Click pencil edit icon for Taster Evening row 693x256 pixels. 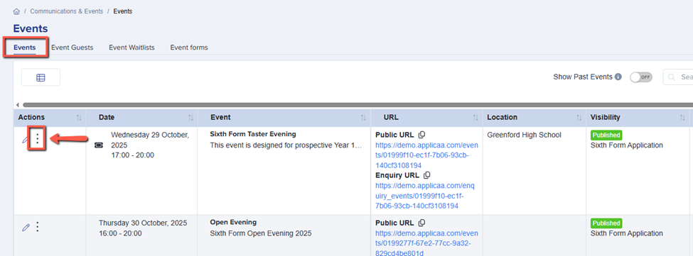[25, 139]
